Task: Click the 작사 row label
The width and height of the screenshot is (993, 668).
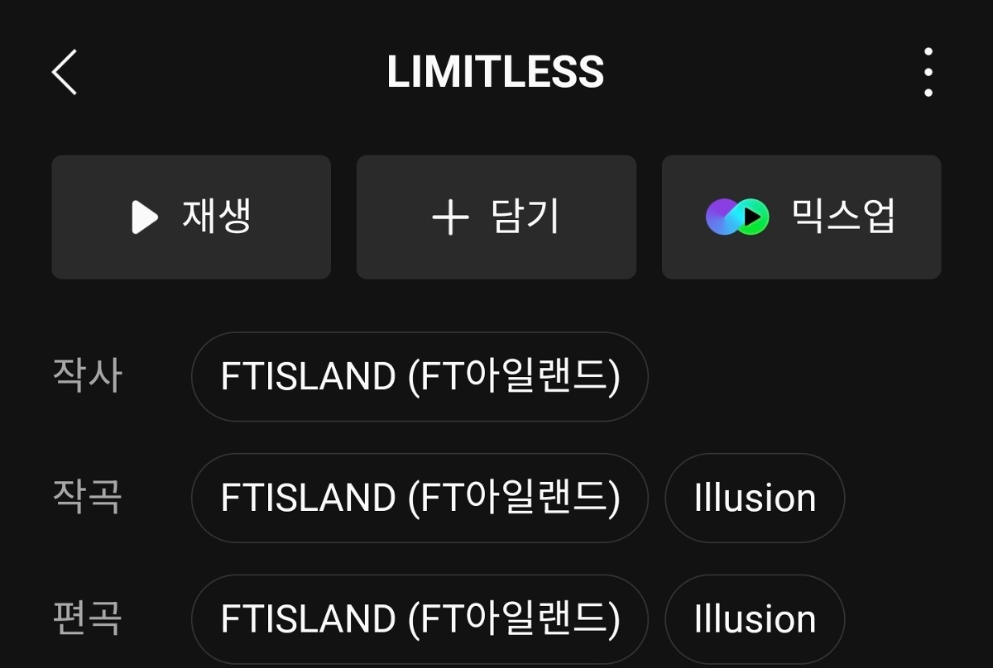Action: click(x=87, y=377)
